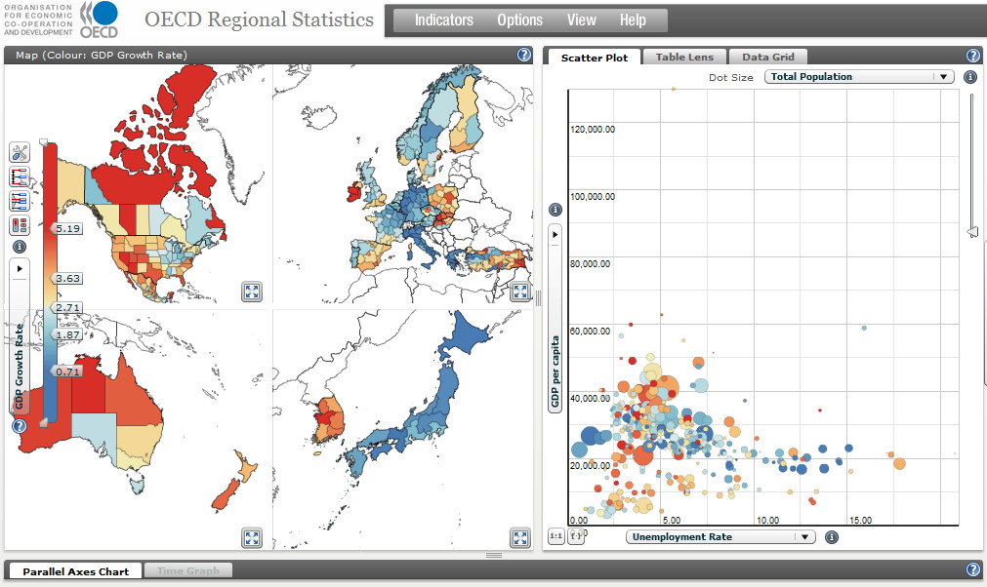
Task: Open the Options menu
Action: (520, 20)
